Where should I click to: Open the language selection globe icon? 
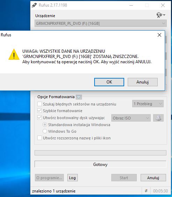(x=160, y=15)
